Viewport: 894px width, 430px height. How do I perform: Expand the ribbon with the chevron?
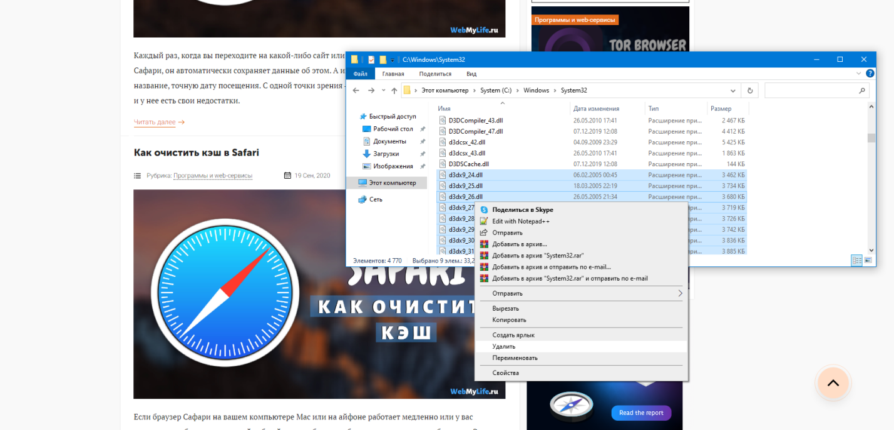point(859,73)
